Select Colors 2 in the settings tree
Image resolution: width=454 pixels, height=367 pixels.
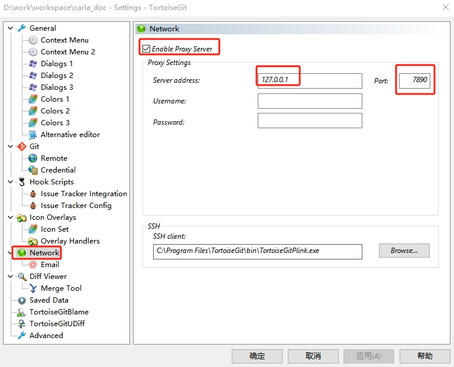tap(55, 111)
